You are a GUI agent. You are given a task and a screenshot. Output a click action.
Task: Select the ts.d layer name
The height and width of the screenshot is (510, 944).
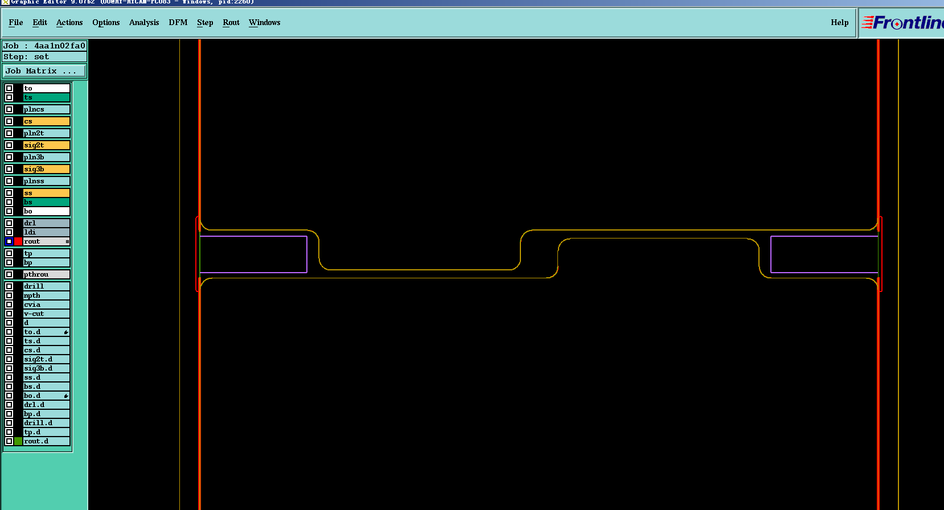[47, 341]
